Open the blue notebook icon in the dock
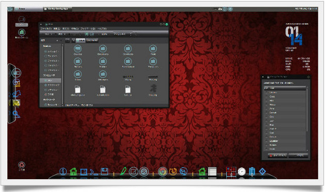 (x=84, y=172)
